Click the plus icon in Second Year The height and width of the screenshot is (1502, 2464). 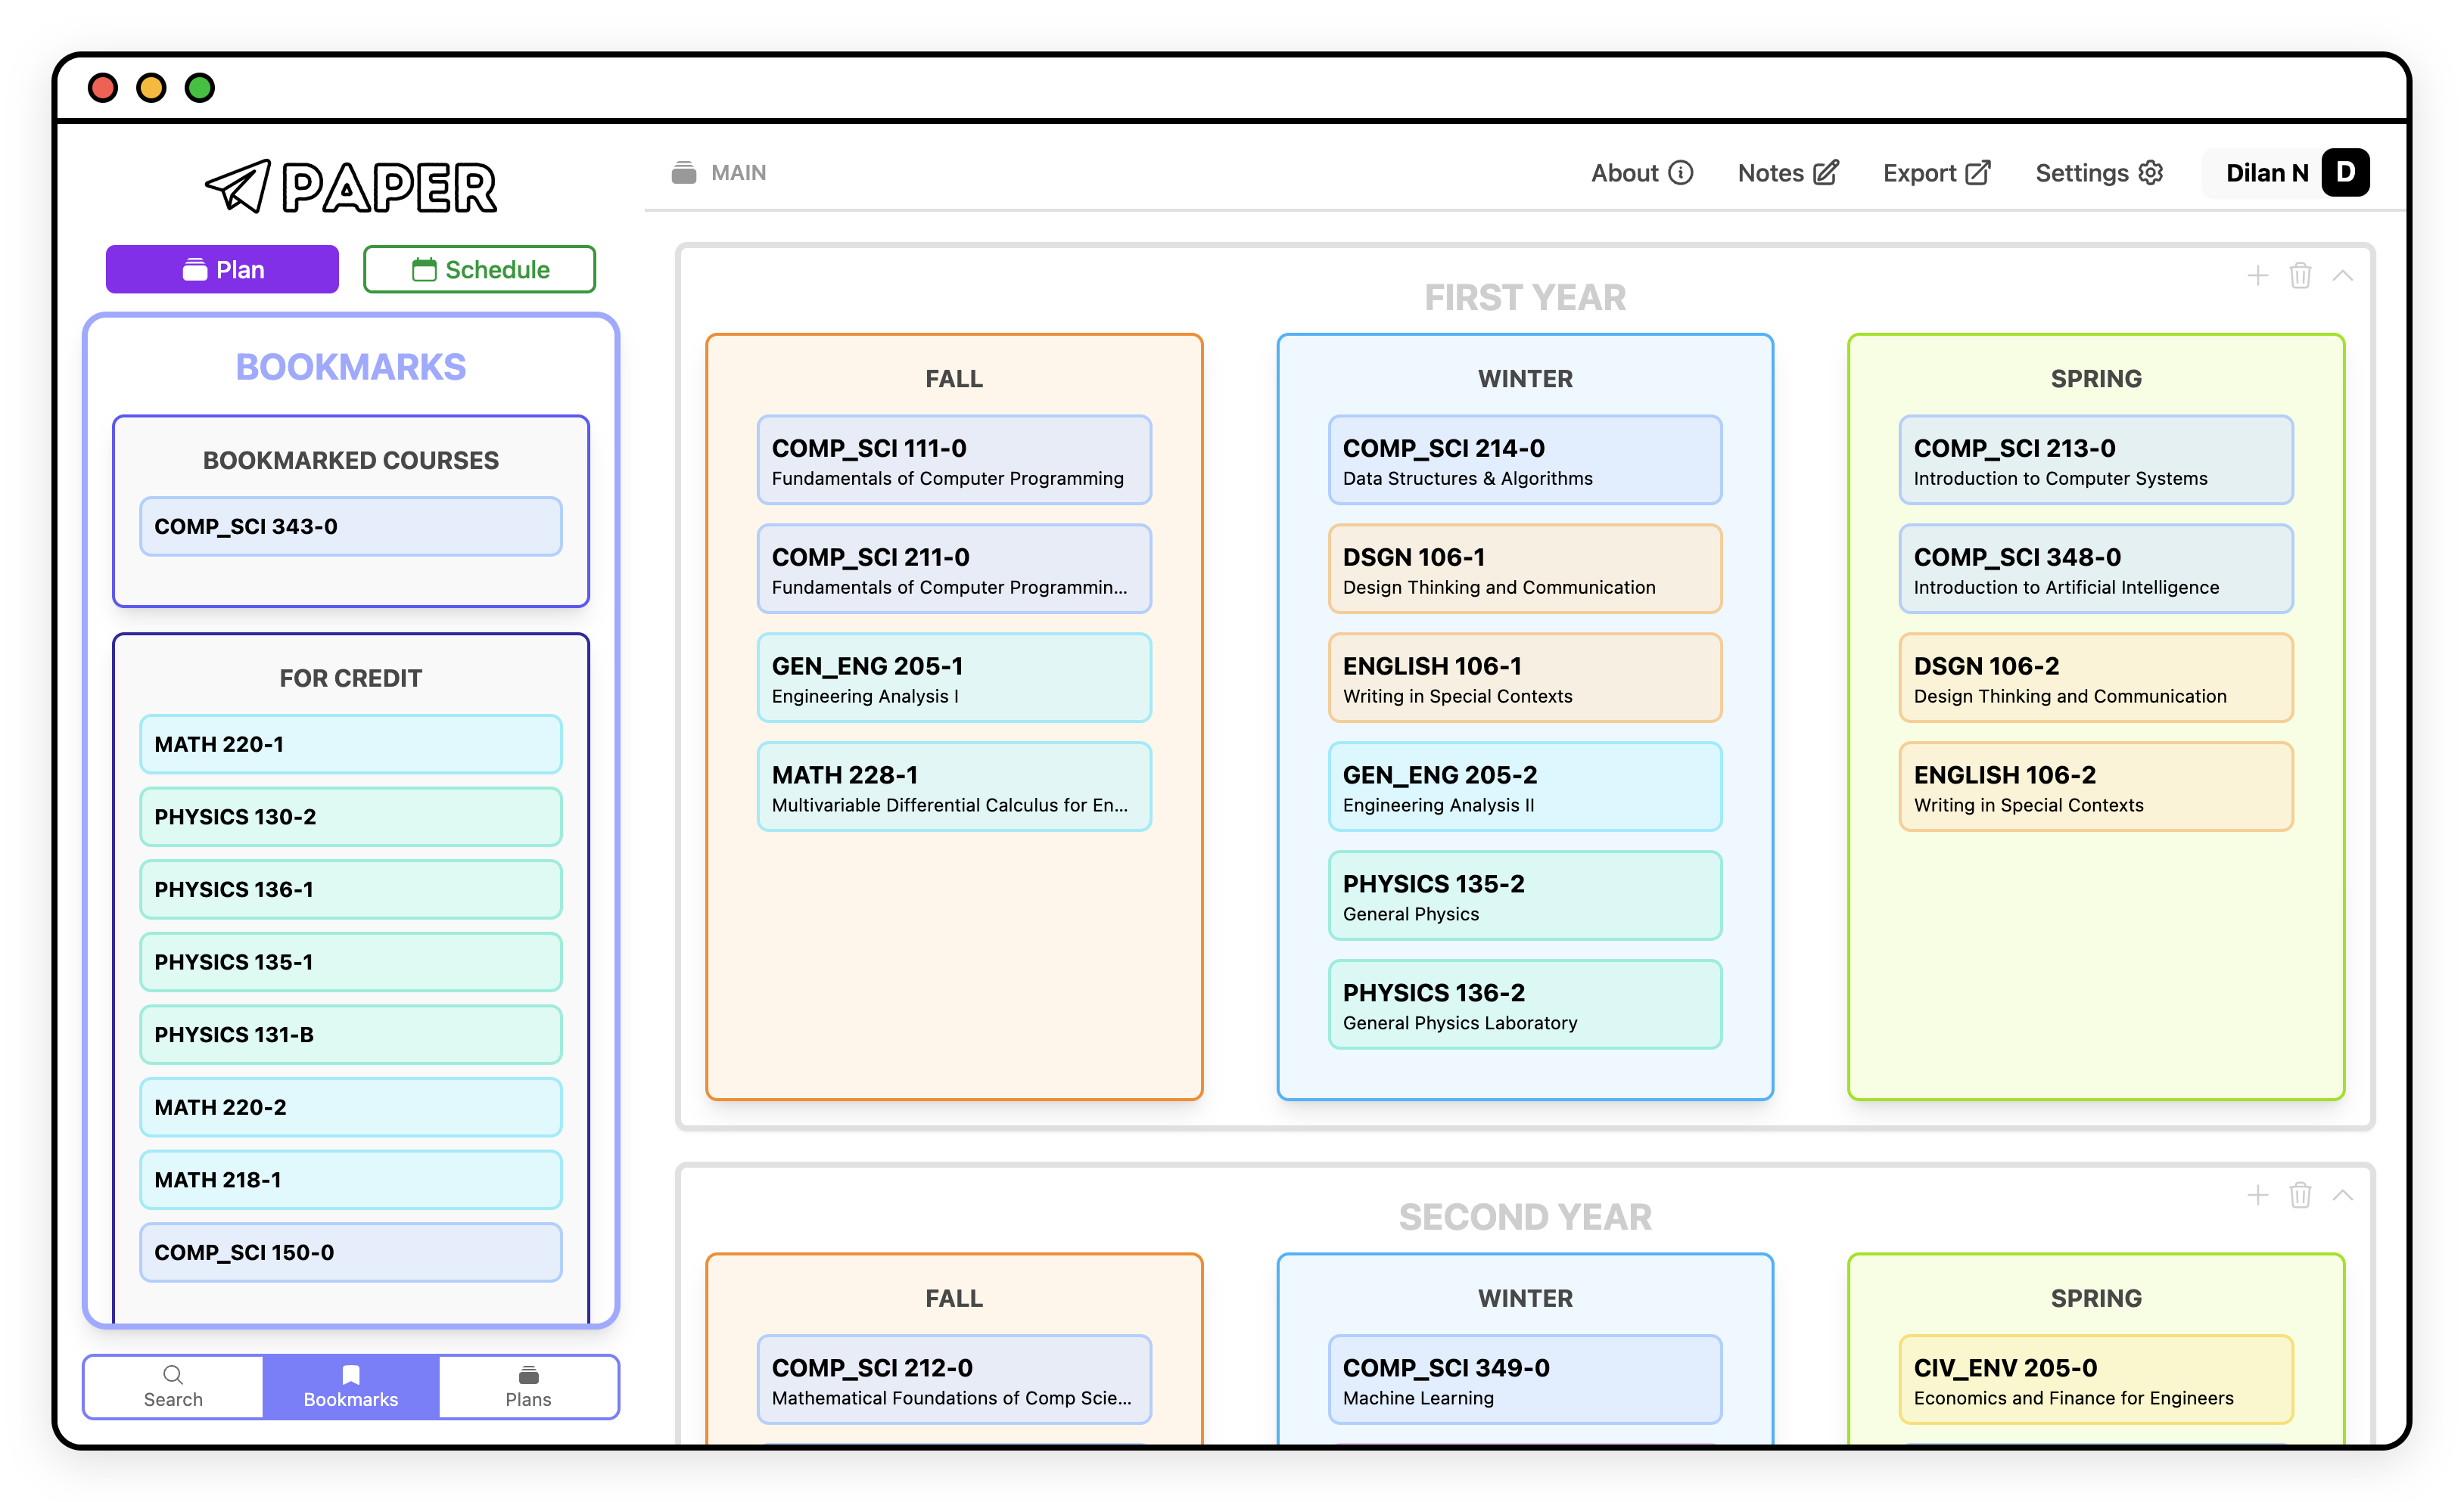coord(2257,1195)
